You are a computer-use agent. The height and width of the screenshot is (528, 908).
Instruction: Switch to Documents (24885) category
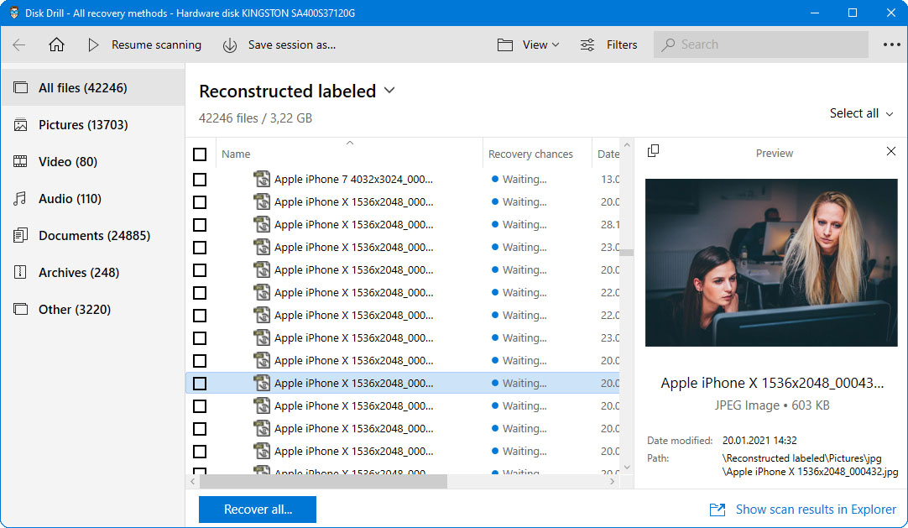[94, 236]
